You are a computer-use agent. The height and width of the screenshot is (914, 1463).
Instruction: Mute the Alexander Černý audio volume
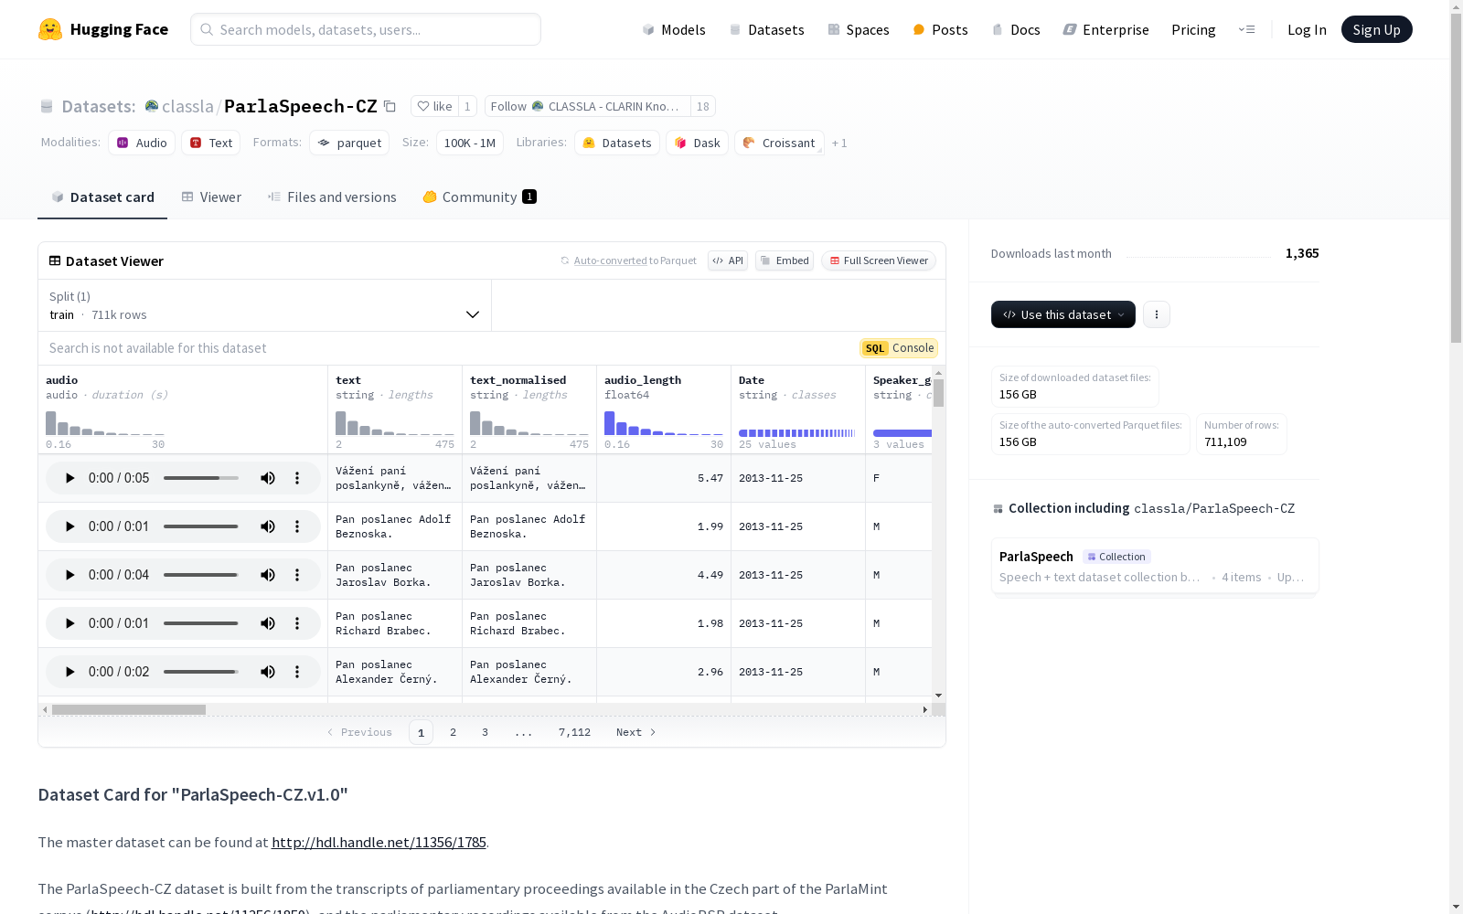(268, 672)
